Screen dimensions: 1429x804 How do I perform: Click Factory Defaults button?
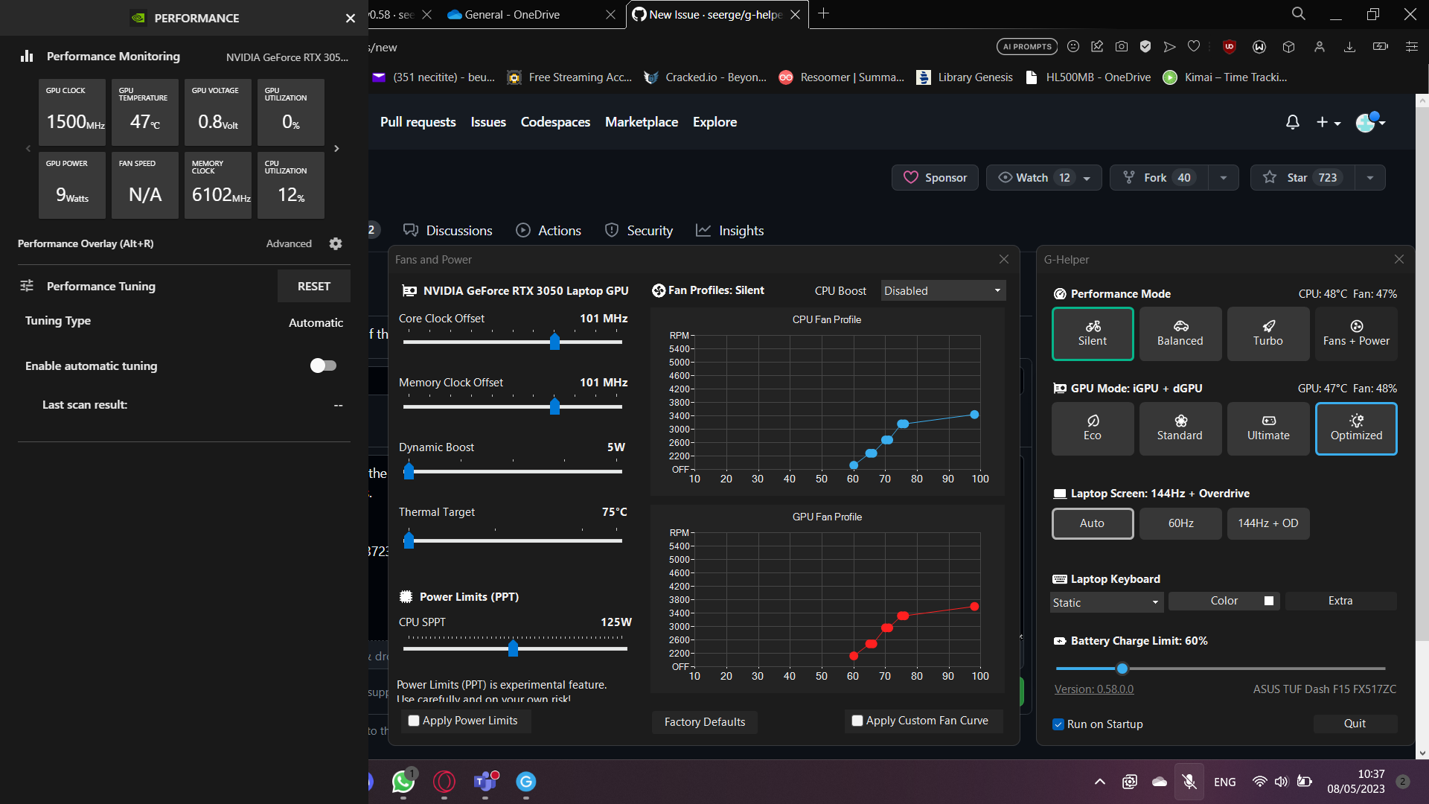pos(704,721)
